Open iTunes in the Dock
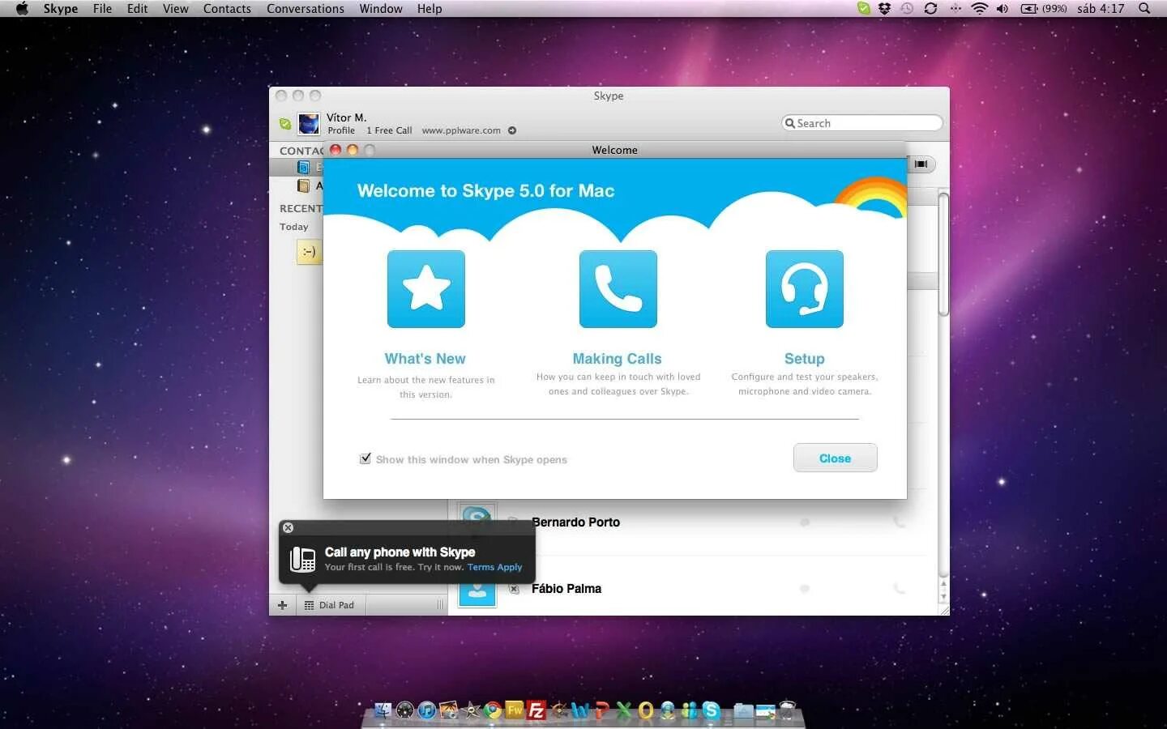The image size is (1167, 729). click(x=427, y=710)
